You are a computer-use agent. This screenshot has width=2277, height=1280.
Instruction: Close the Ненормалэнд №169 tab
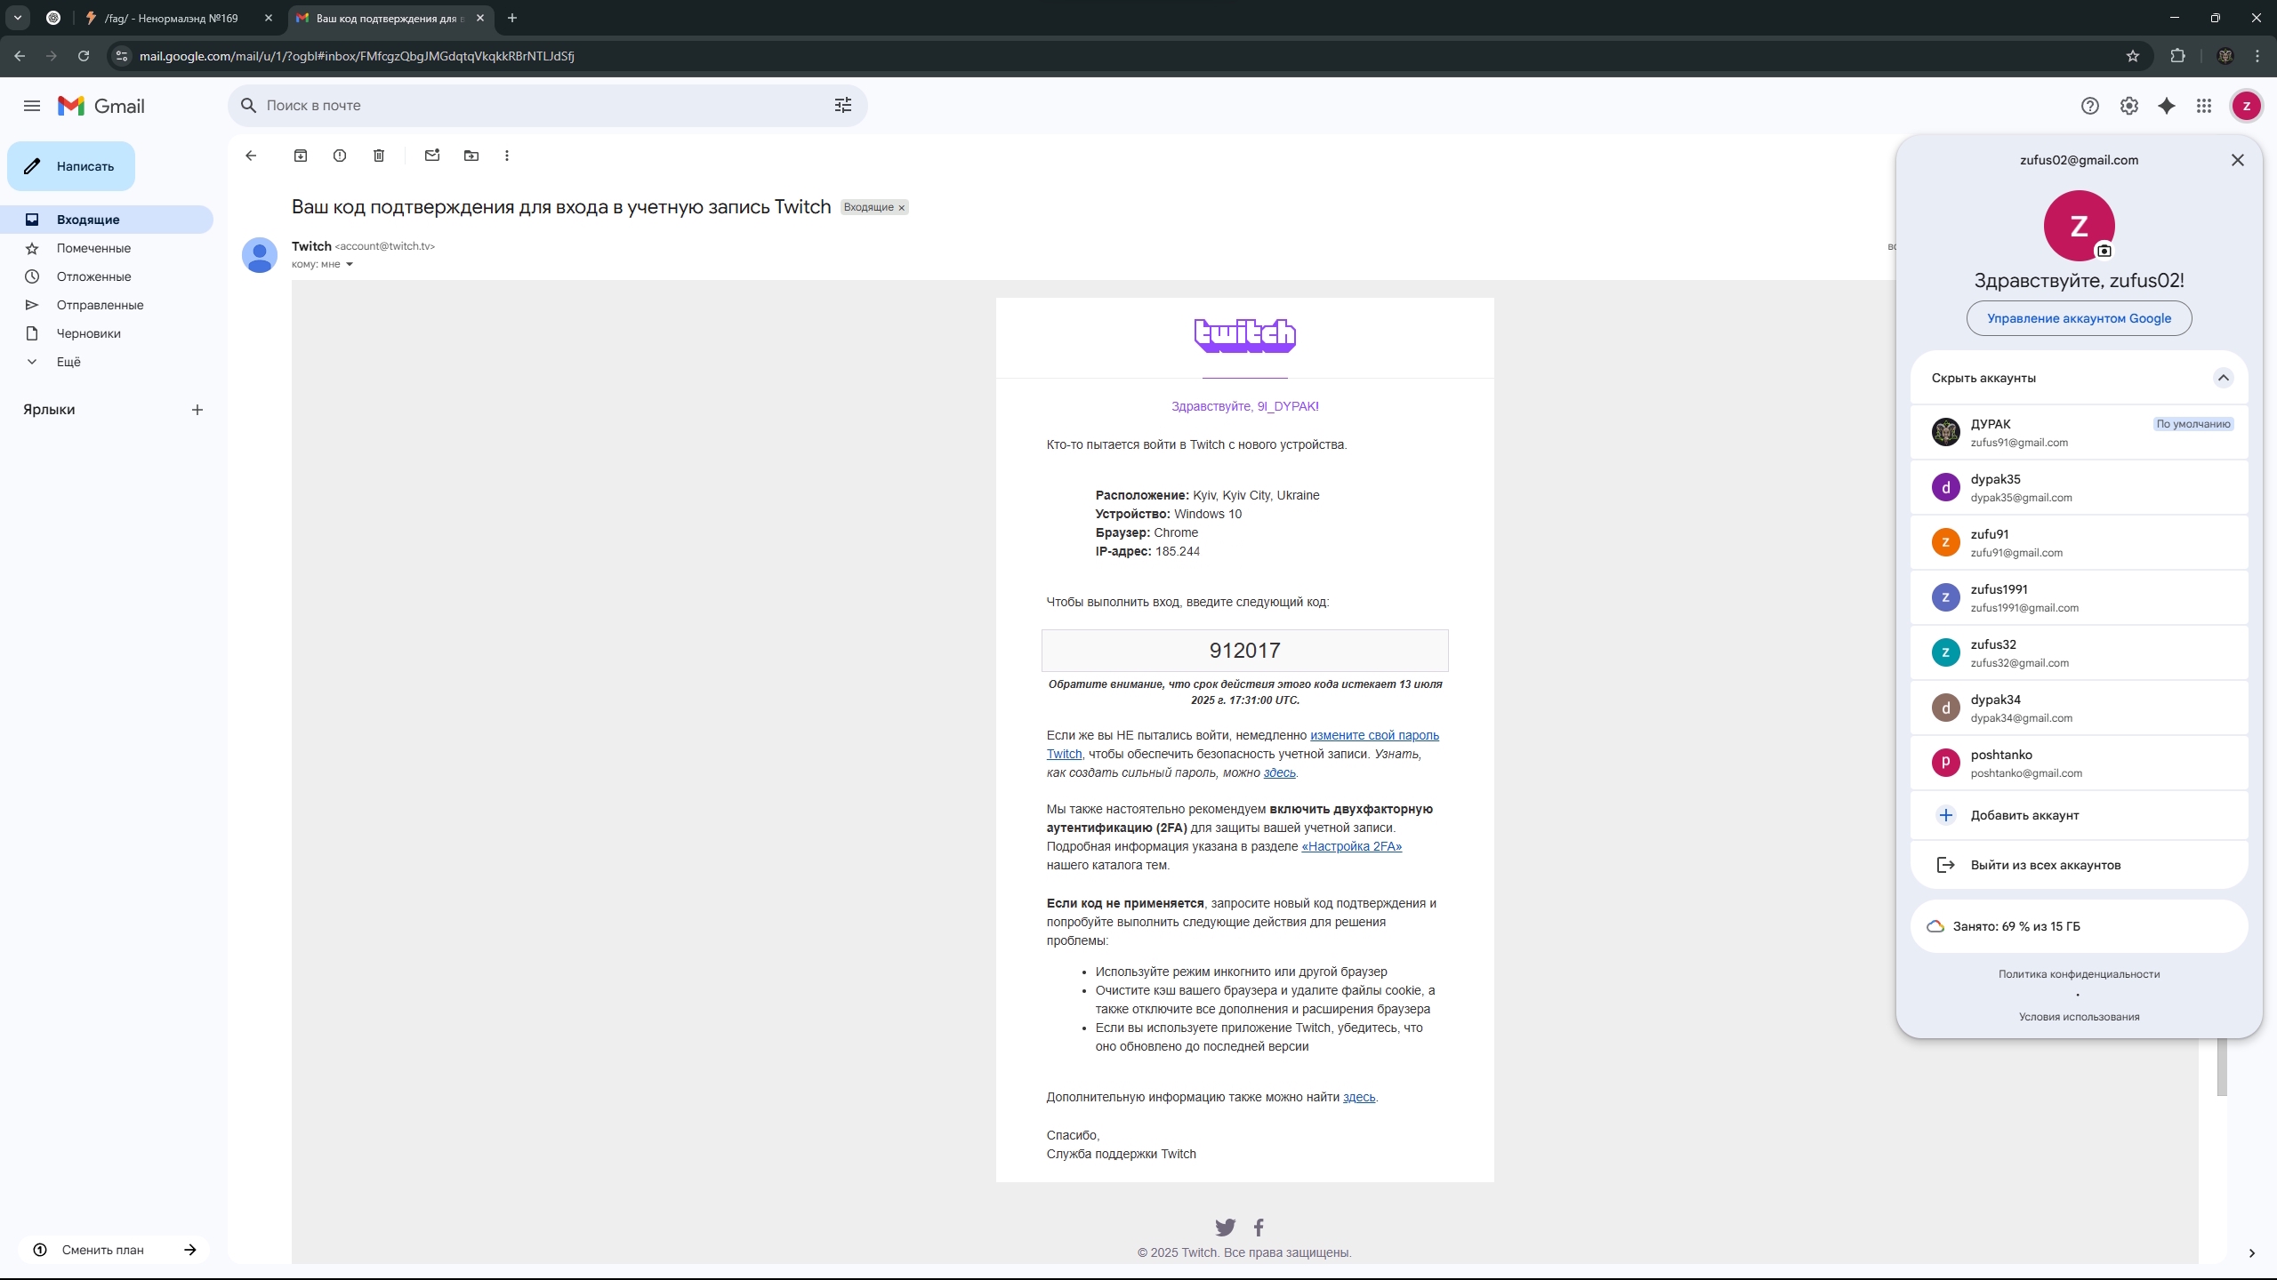[x=269, y=18]
